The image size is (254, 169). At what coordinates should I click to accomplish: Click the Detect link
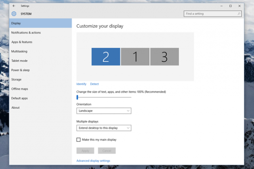94,84
